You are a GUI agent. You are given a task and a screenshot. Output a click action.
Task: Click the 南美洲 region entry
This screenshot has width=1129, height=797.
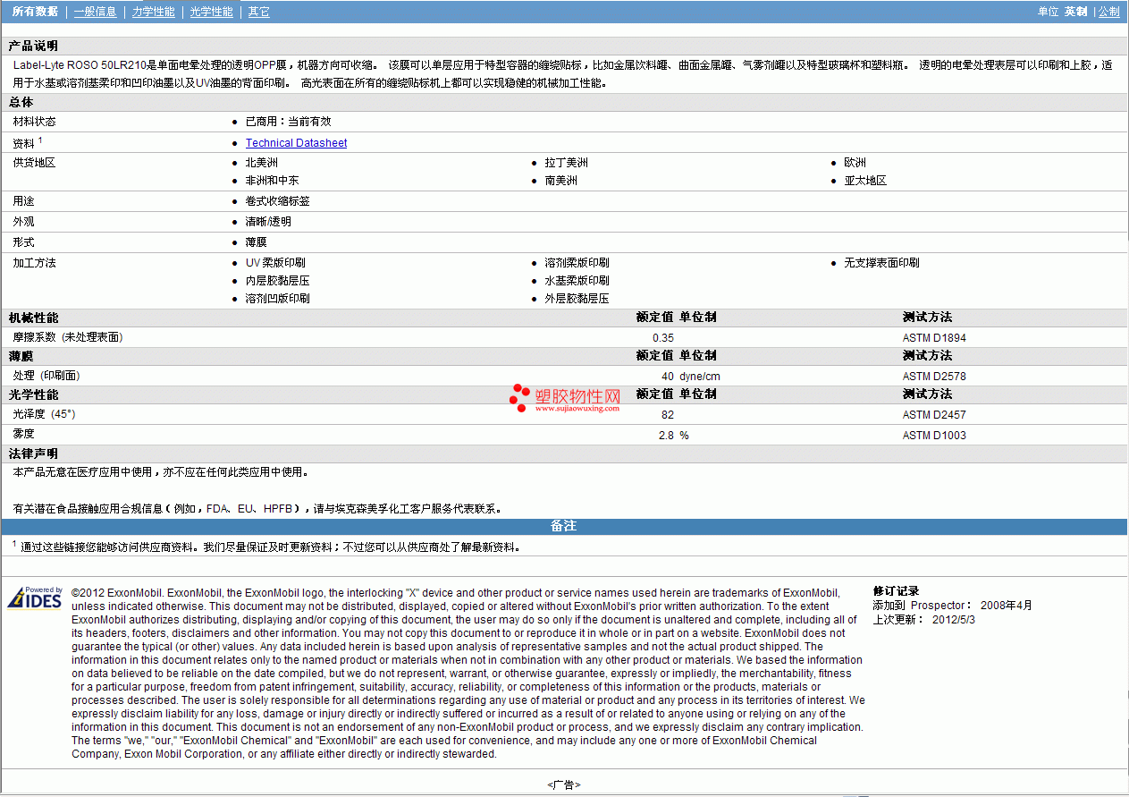point(561,181)
